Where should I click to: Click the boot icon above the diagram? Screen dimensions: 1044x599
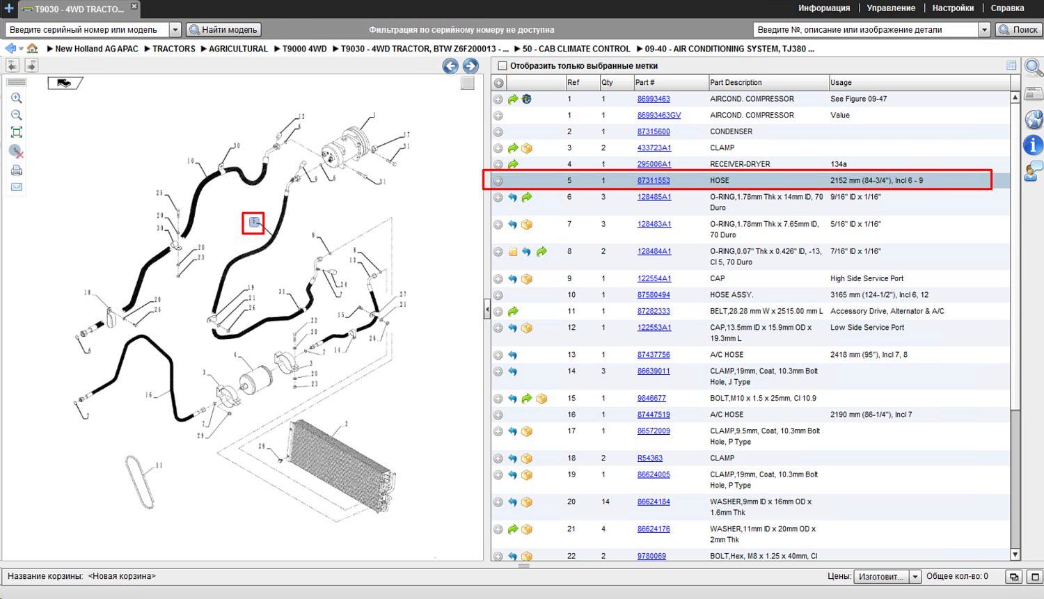click(x=65, y=83)
